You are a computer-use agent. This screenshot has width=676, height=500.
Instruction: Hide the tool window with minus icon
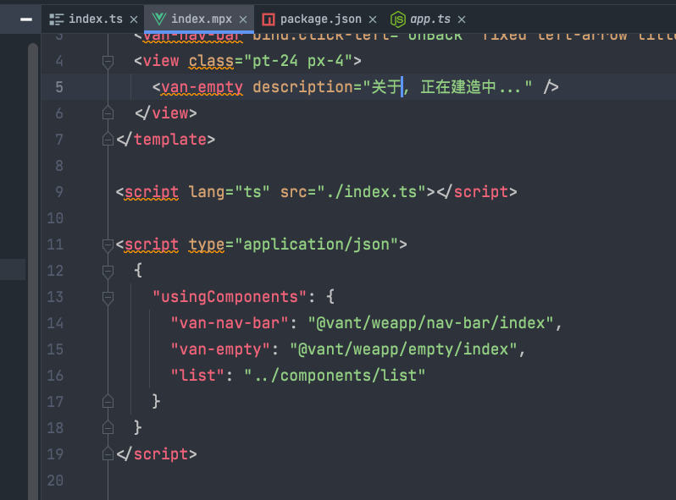(26, 19)
